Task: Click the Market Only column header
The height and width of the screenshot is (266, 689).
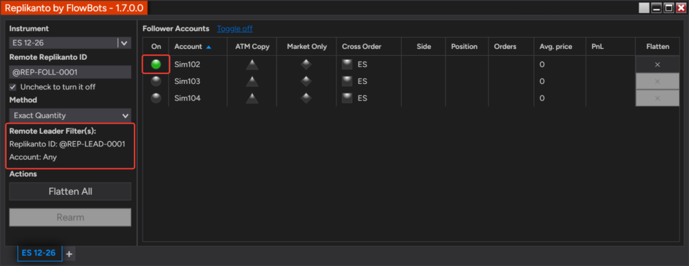Action: coord(307,46)
